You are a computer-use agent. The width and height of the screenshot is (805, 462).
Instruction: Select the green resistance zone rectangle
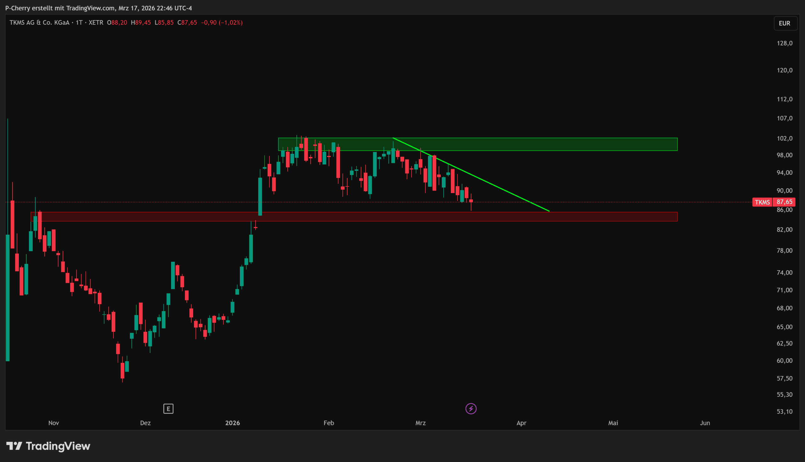[572, 144]
